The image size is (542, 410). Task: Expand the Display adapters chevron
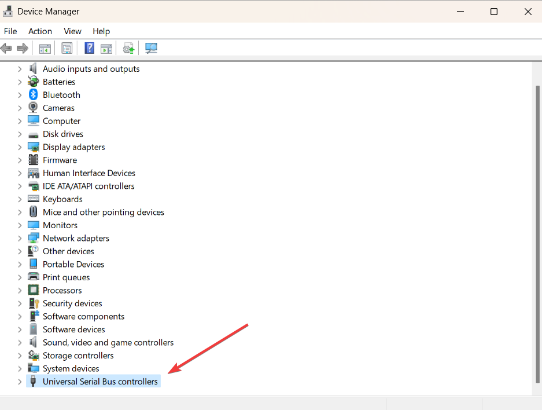point(20,148)
